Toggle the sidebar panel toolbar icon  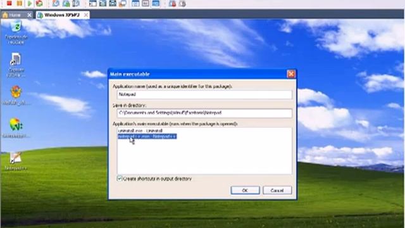[x=93, y=3]
